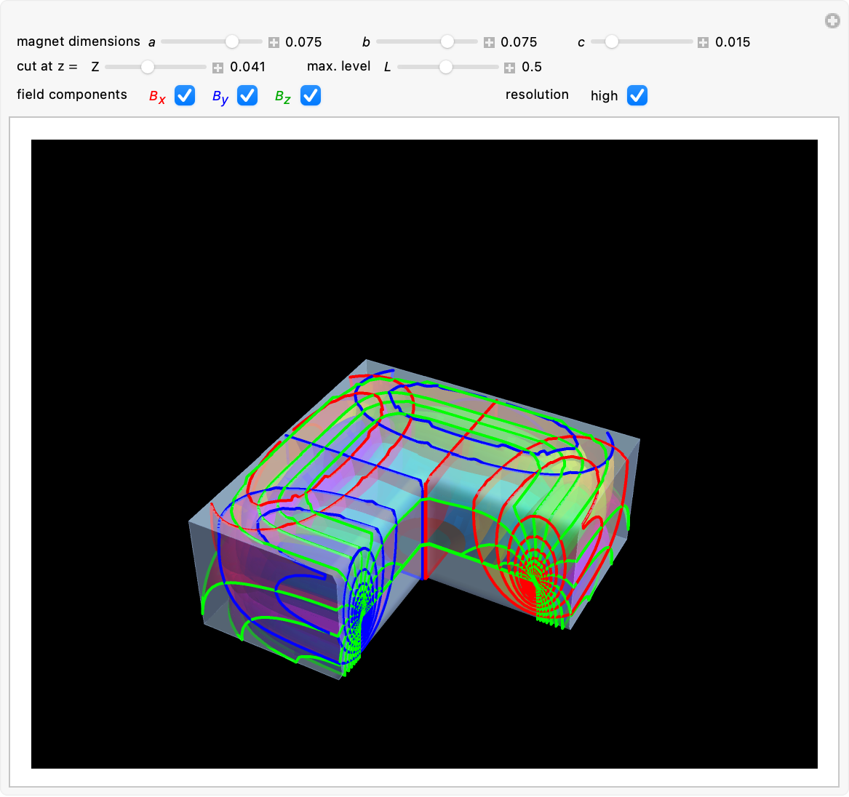
Task: Click the slider thumb for dimension b
Action: [x=447, y=42]
